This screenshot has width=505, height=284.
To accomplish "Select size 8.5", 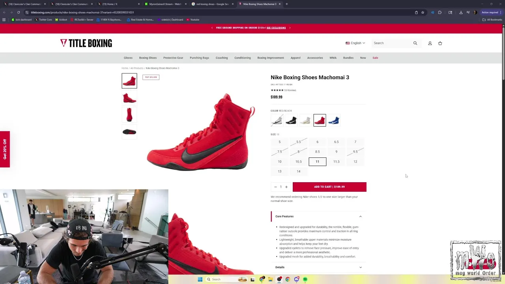I will click(317, 152).
